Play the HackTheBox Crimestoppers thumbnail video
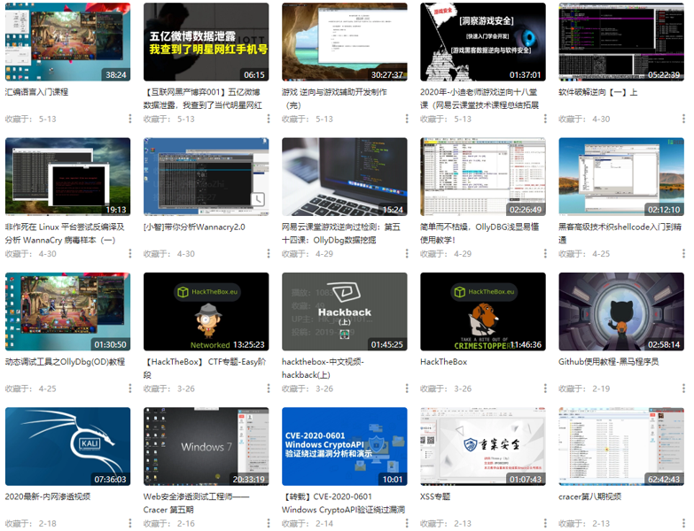Image resolution: width=694 pixels, height=531 pixels. point(483,312)
